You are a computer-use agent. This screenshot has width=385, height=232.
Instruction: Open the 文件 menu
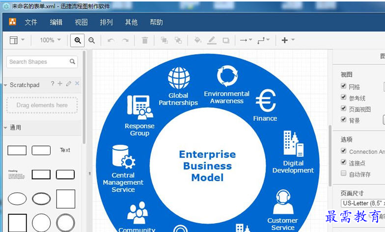pos(31,22)
